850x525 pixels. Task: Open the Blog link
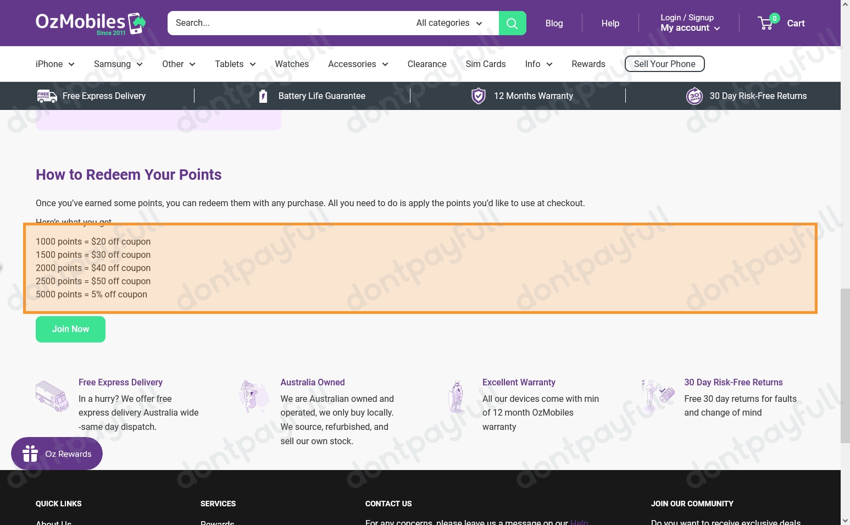(554, 23)
